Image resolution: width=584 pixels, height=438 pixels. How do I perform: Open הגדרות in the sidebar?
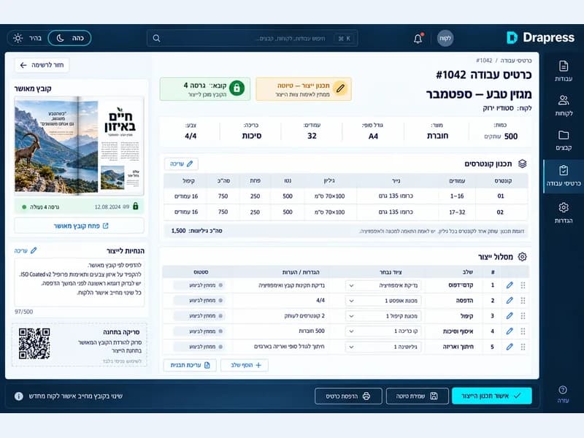[x=563, y=213]
